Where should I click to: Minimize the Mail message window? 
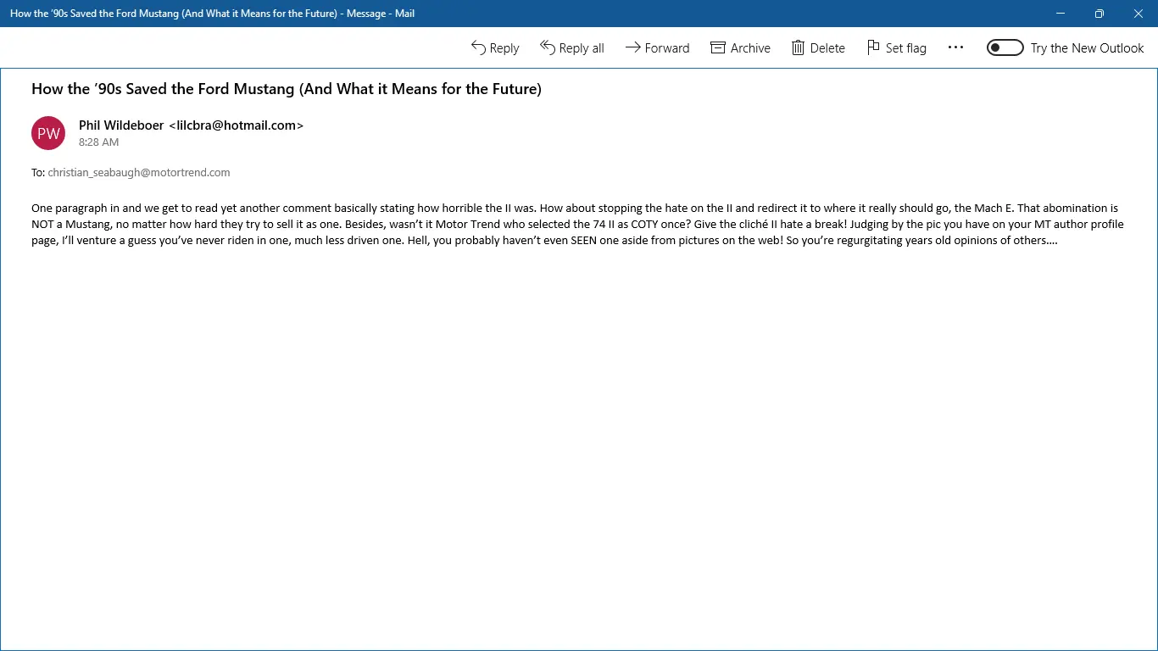click(x=1061, y=14)
